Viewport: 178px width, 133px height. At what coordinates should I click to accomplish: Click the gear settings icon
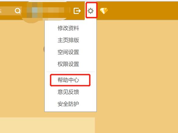pyautogui.click(x=91, y=11)
